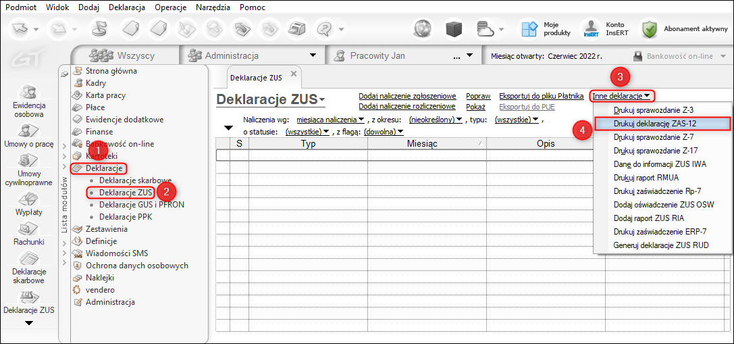This screenshot has width=734, height=344.
Task: Open the Administracja module in the list
Action: [110, 302]
